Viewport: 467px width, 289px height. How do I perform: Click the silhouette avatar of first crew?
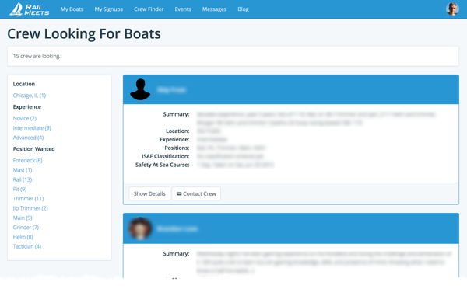pos(140,89)
